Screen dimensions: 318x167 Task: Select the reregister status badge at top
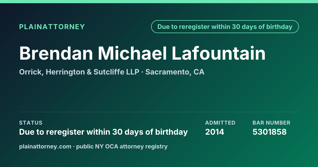(225, 27)
